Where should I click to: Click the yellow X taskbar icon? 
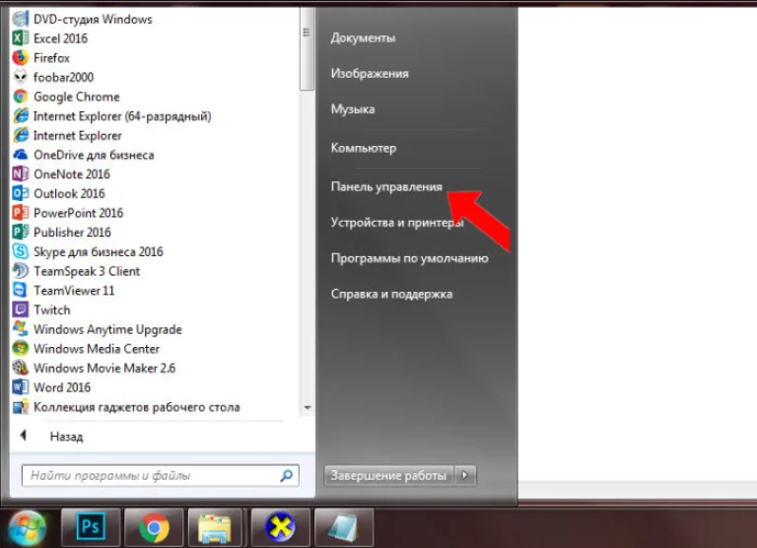(x=280, y=526)
